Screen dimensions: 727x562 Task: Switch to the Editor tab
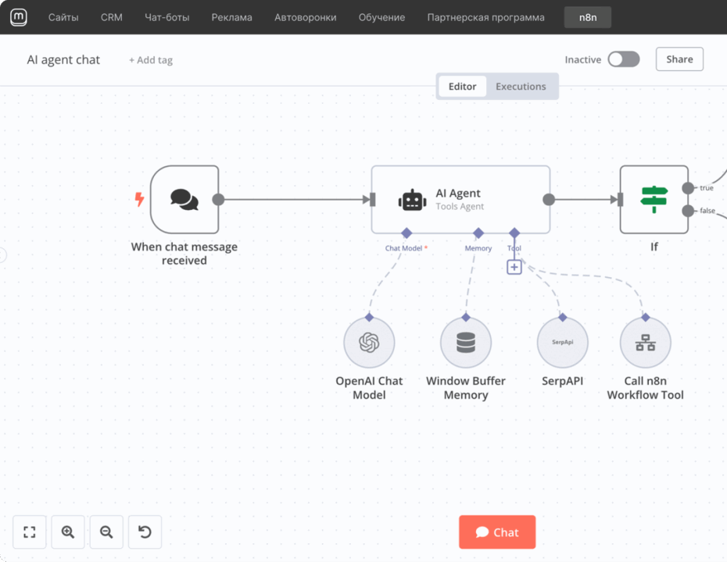click(x=462, y=87)
